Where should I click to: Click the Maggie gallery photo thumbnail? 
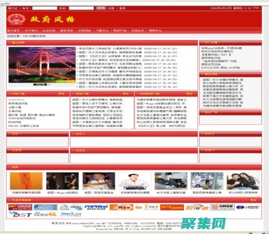[x=63, y=181]
